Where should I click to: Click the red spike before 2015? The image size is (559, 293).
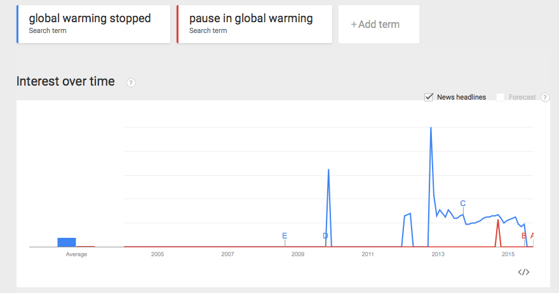pyautogui.click(x=498, y=221)
